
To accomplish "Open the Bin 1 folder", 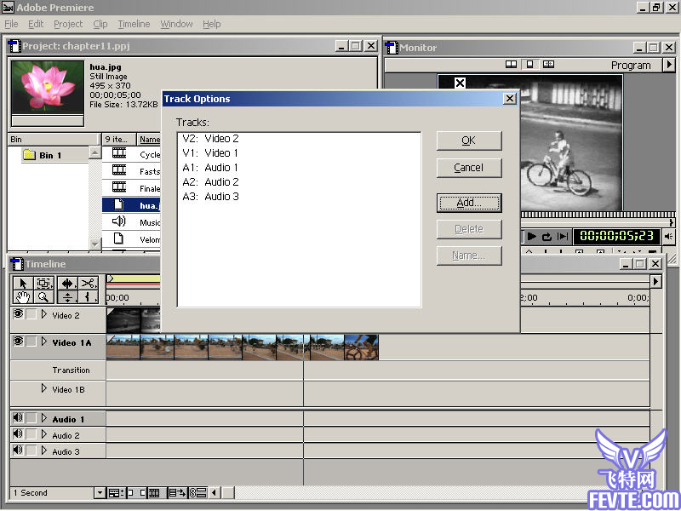I will [x=29, y=155].
